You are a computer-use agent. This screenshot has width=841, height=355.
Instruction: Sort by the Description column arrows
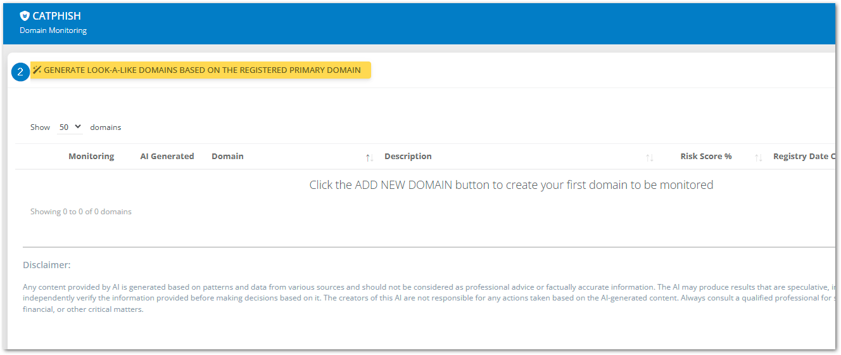tap(650, 157)
